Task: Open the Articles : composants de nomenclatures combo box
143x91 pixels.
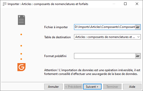Action: [107, 37]
